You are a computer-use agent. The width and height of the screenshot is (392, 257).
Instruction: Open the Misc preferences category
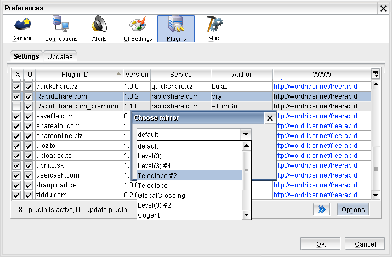click(x=214, y=28)
